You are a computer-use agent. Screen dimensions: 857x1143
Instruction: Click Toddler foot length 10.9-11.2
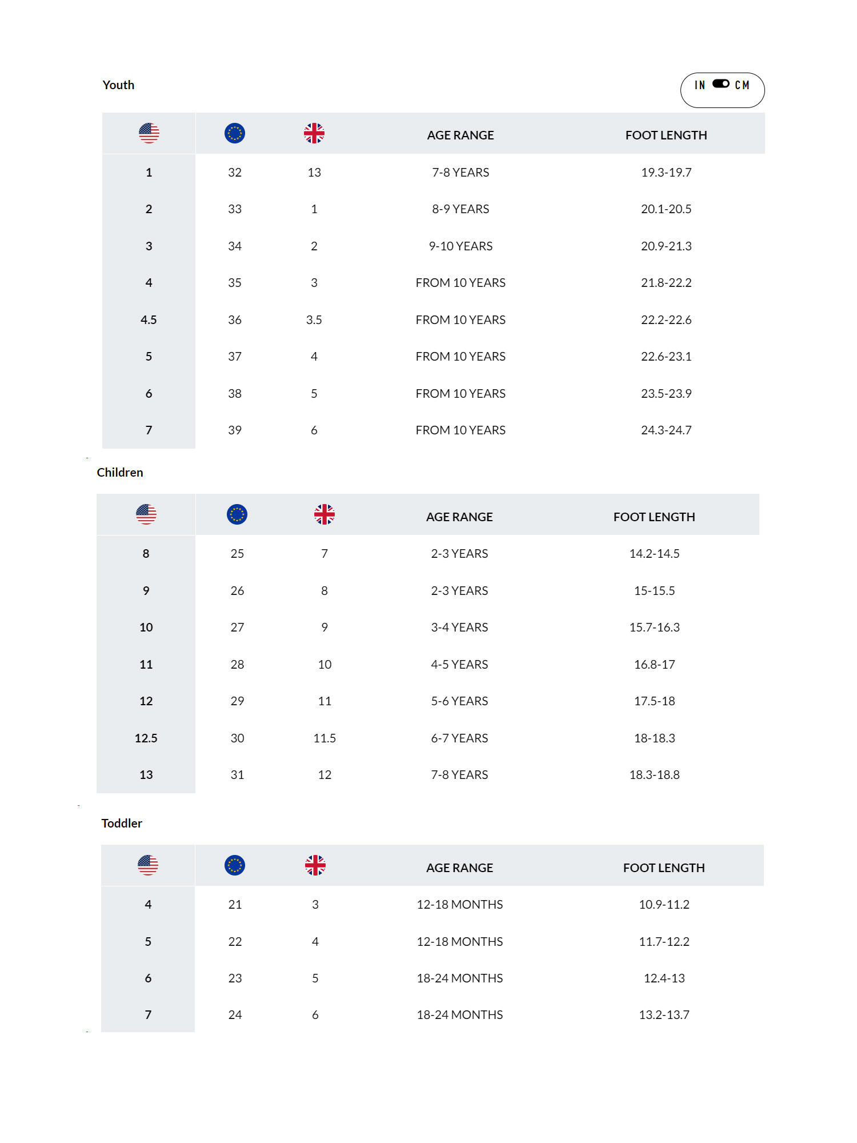coord(664,905)
